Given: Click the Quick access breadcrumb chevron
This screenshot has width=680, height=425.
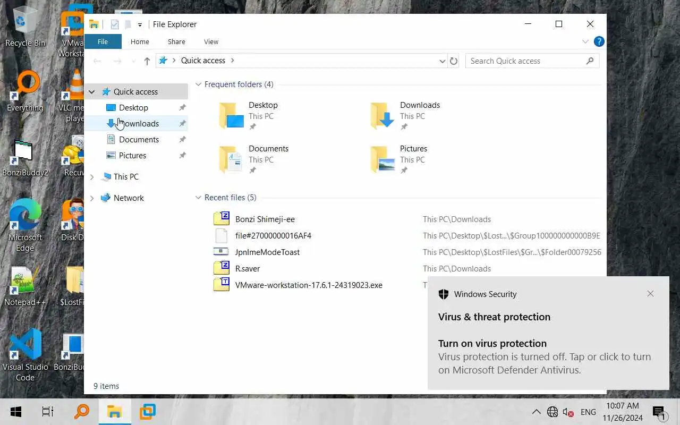Looking at the screenshot, I should pyautogui.click(x=233, y=61).
